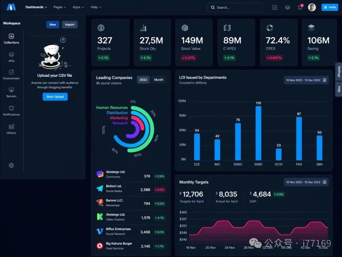Open History from the sidebar
Viewport: 342px width, 257px height.
coord(11,129)
